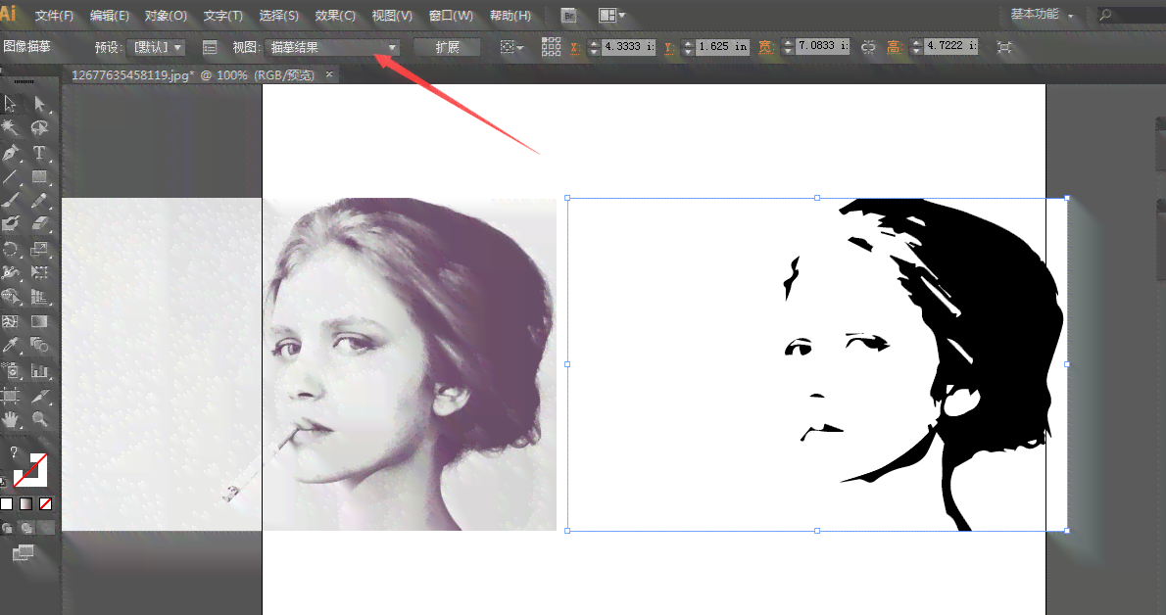The height and width of the screenshot is (615, 1166).
Task: Click the Y position field 1.625 in
Action: coord(723,46)
